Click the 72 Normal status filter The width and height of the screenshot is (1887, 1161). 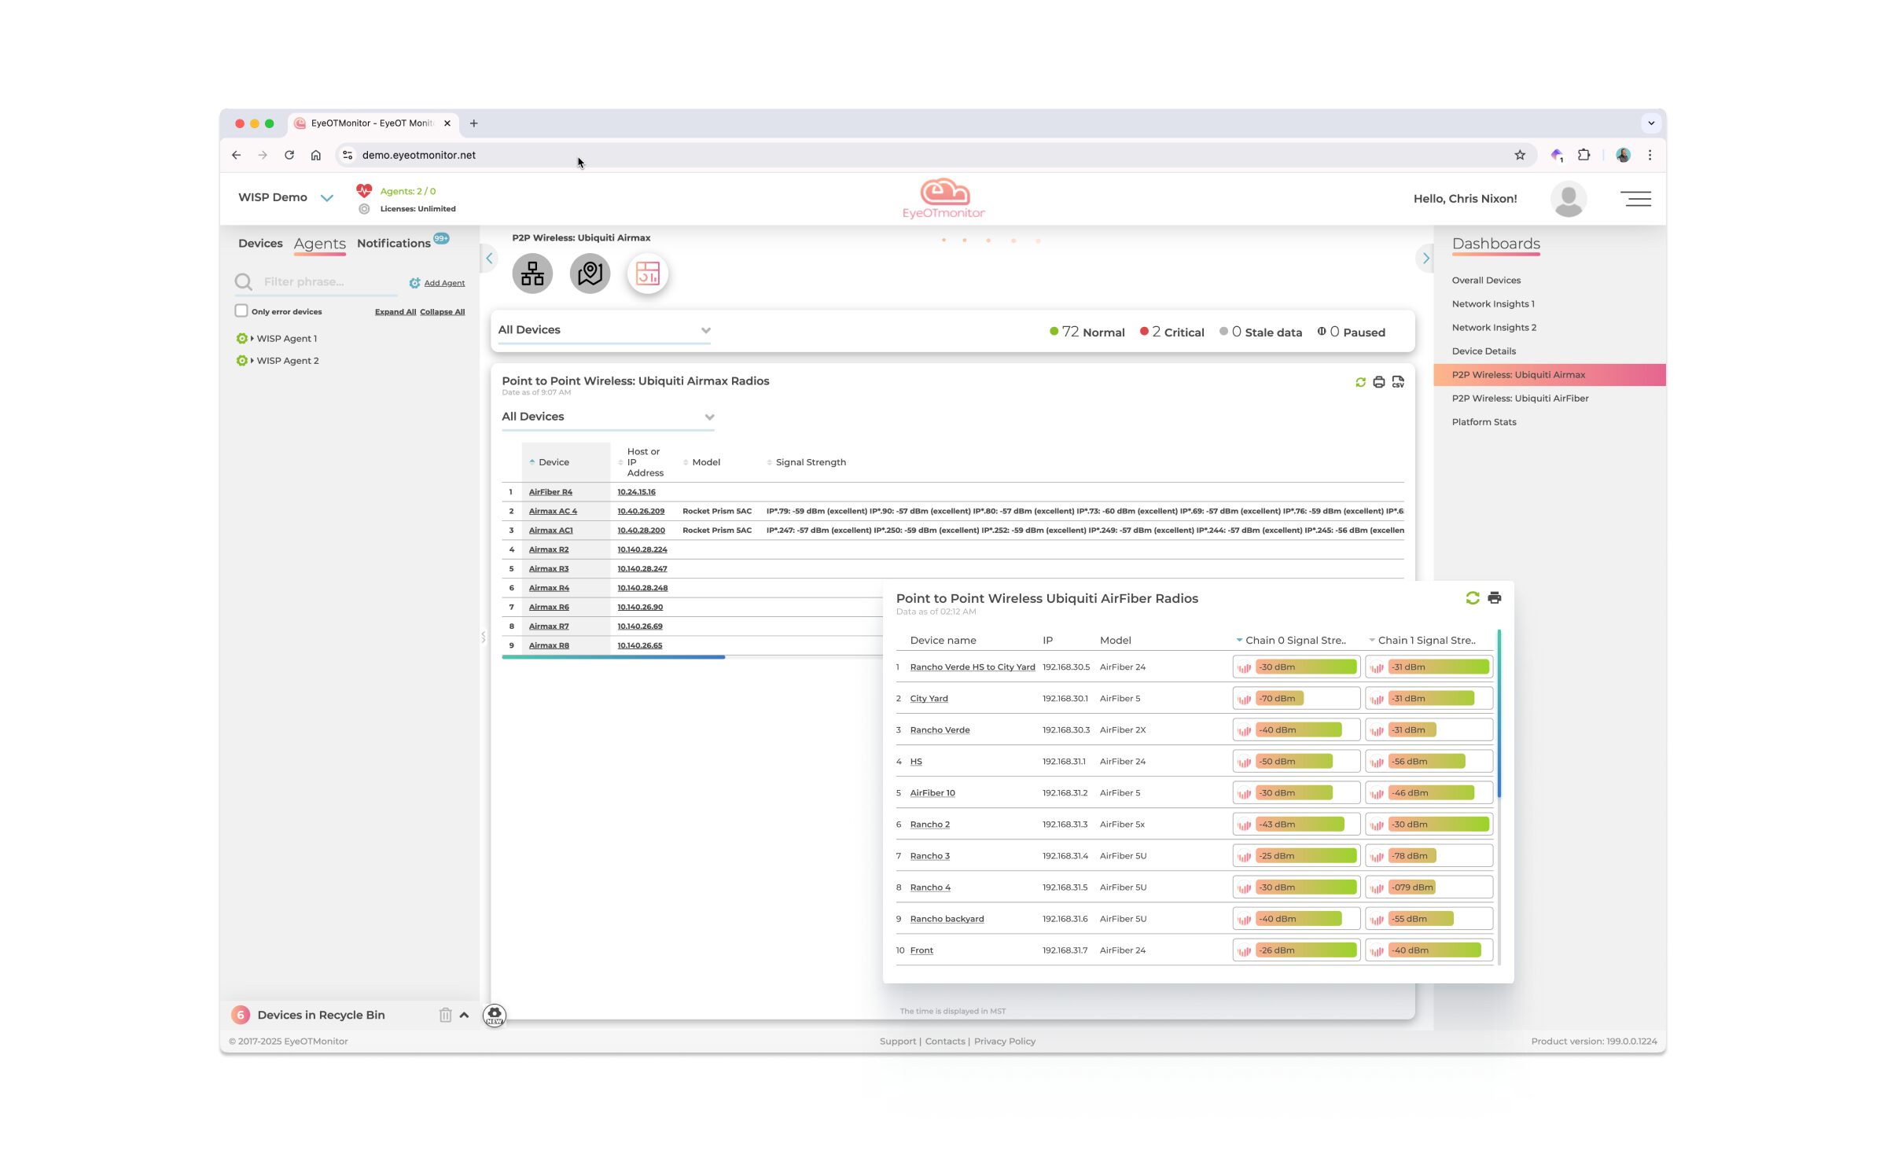(1087, 333)
